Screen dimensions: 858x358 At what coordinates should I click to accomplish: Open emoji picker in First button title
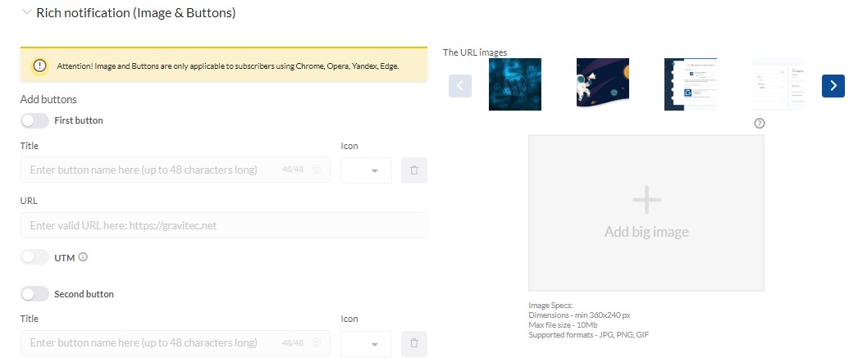pos(317,170)
